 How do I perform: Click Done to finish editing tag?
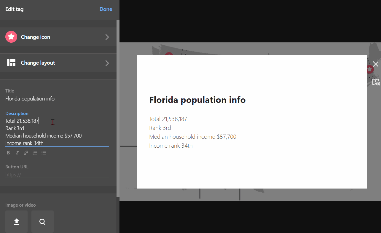click(106, 9)
